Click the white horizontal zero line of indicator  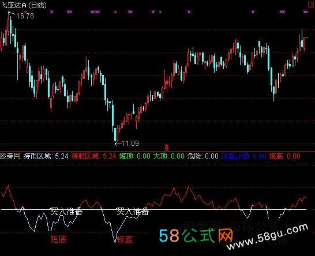coord(153,209)
